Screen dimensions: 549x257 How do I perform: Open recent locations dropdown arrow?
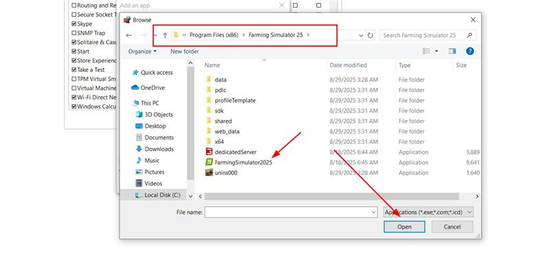155,36
